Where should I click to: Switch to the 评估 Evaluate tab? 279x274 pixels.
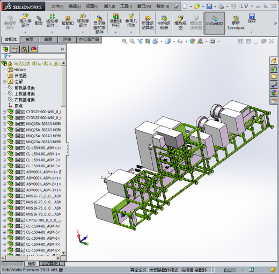point(67,40)
